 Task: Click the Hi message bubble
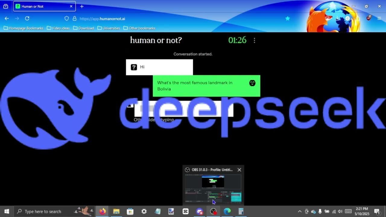(x=159, y=67)
